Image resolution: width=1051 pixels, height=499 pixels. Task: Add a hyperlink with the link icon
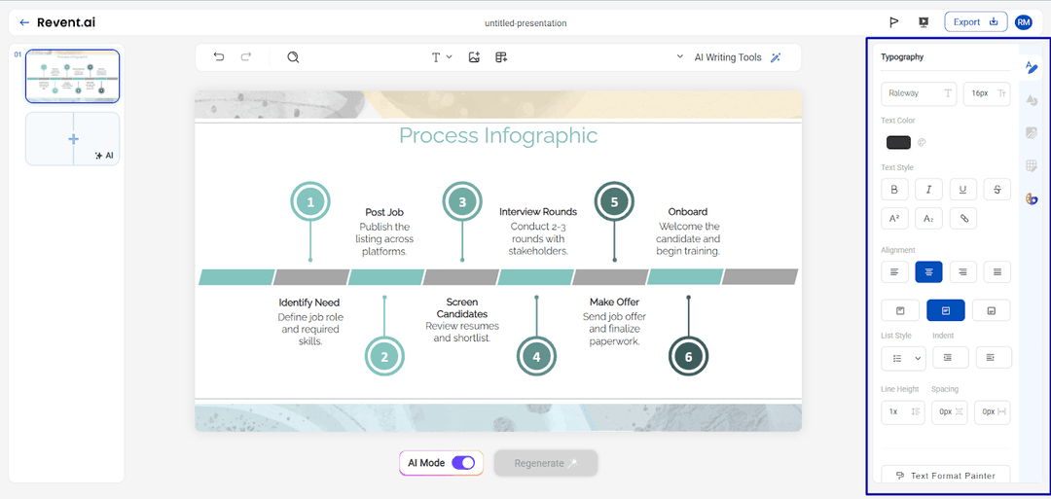coord(963,219)
